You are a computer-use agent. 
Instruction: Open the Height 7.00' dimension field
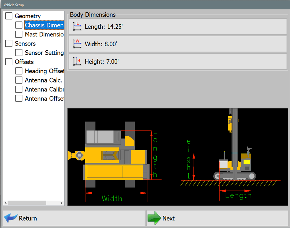[x=177, y=61]
